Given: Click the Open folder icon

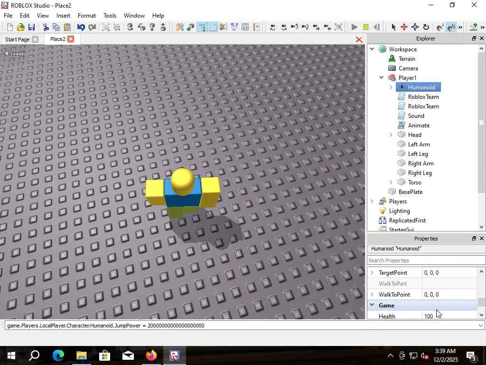Looking at the screenshot, I should [x=21, y=27].
